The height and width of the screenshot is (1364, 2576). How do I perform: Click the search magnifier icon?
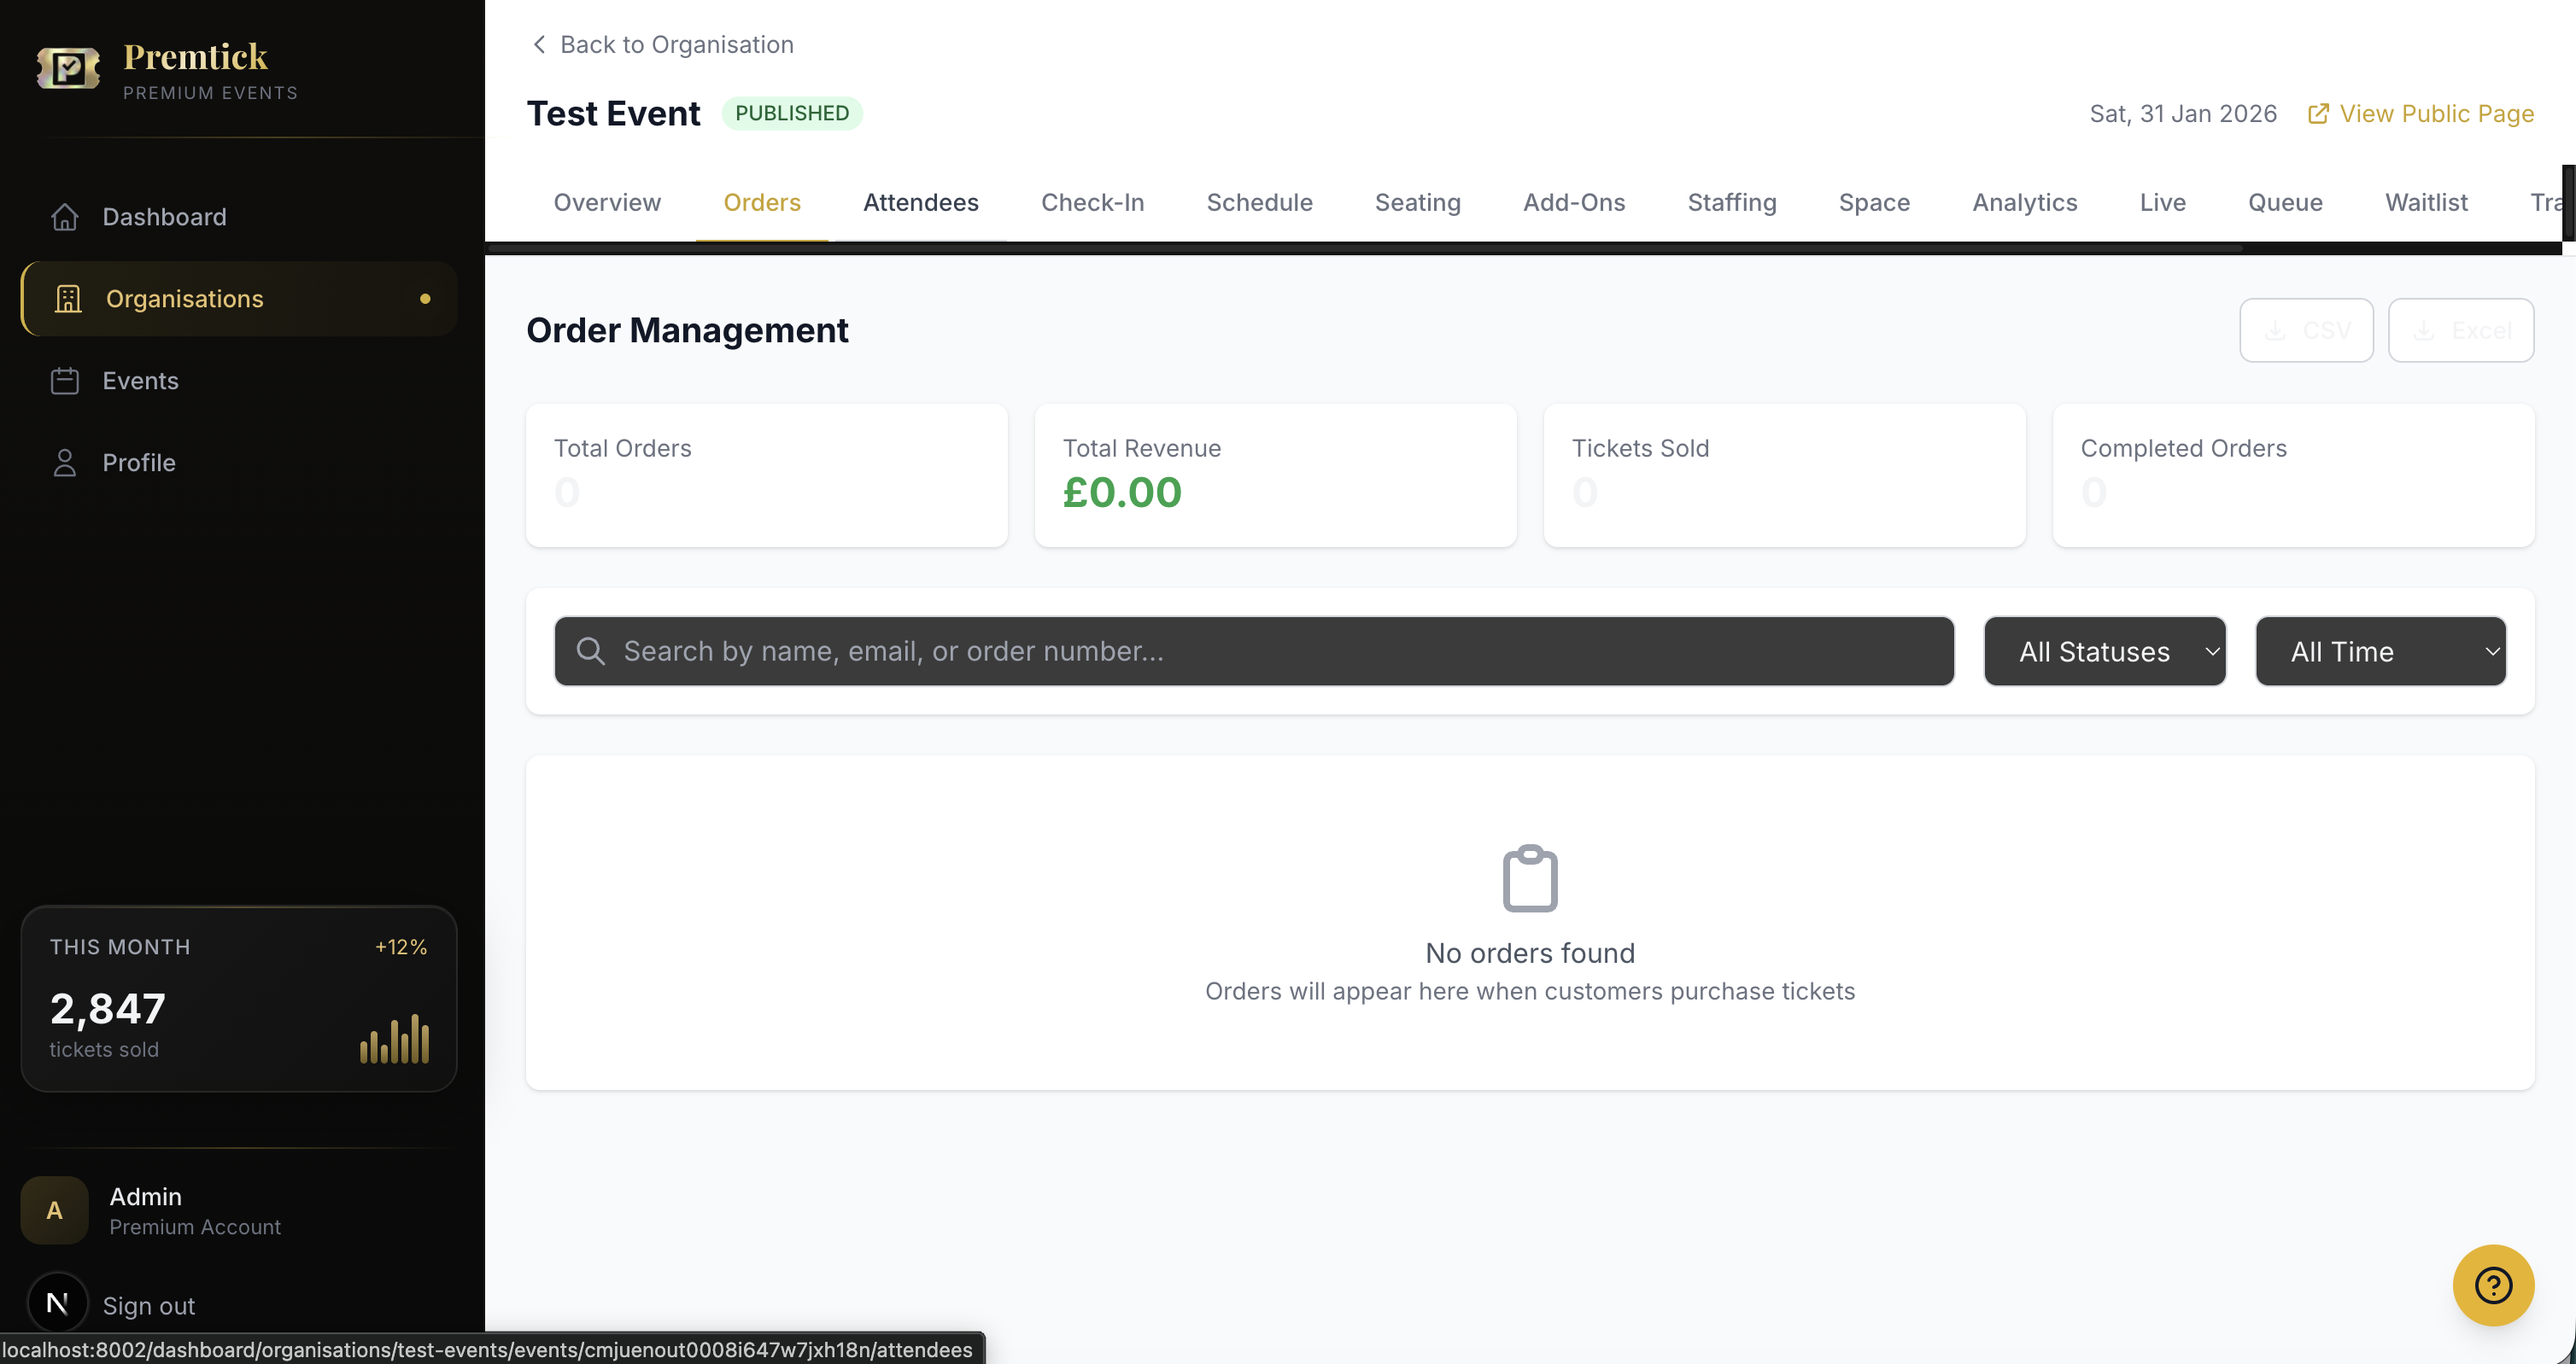click(591, 651)
